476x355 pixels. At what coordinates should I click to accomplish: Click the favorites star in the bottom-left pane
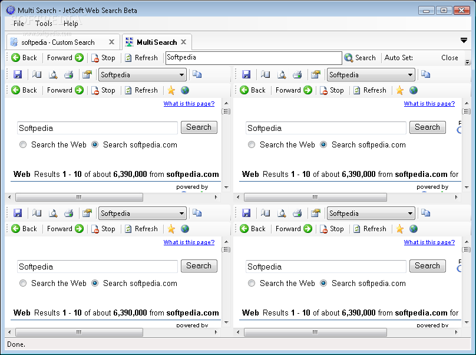[171, 229]
